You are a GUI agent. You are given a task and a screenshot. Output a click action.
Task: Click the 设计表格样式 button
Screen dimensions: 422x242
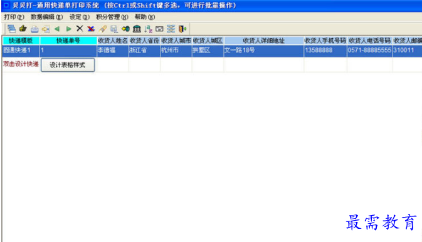(x=68, y=65)
